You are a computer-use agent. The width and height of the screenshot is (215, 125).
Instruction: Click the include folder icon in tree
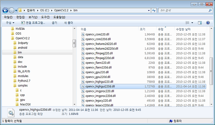pos(15,66)
